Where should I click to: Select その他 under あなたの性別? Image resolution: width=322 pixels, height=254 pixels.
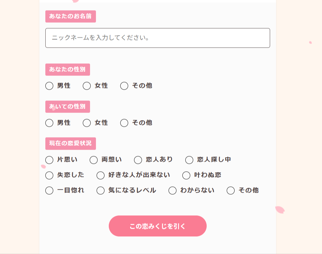coord(124,86)
